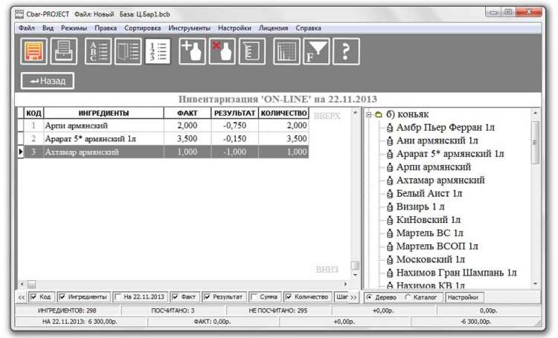
Task: Click bottle icon beside КиНовский 1л
Action: 390,220
